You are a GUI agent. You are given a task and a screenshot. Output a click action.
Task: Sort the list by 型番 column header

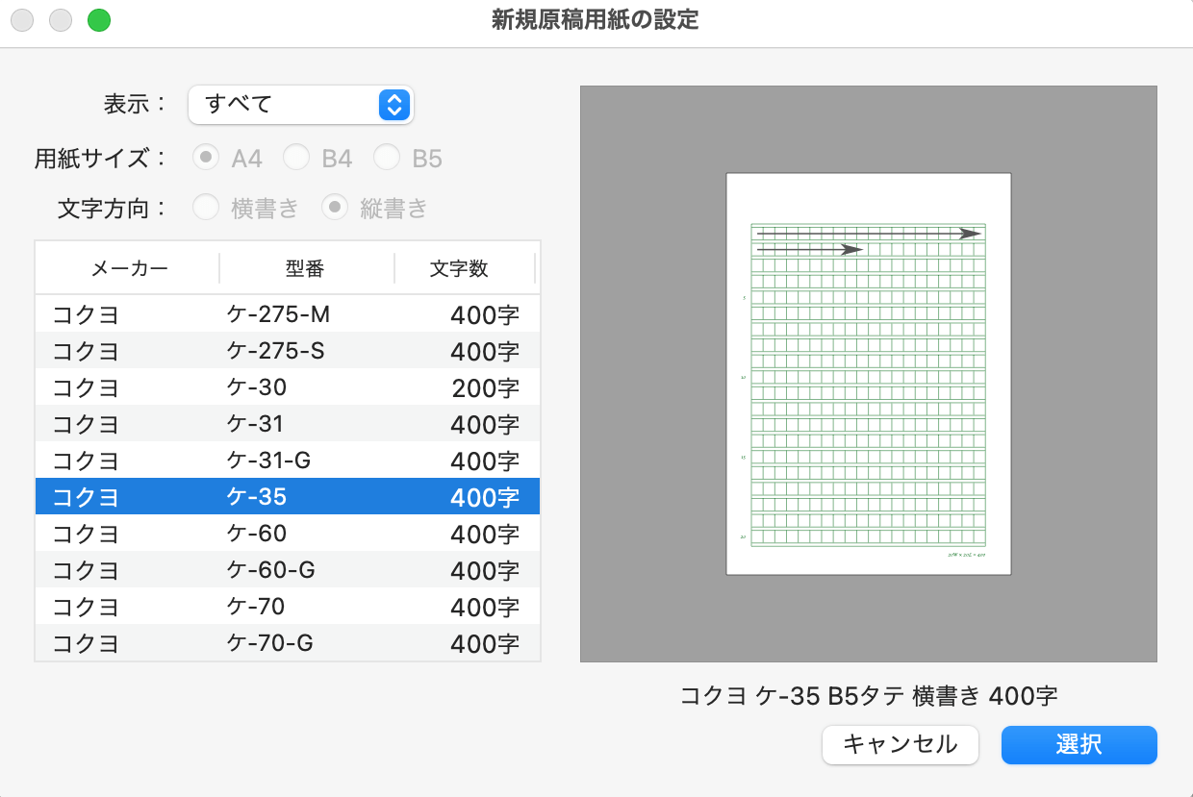pos(306,269)
